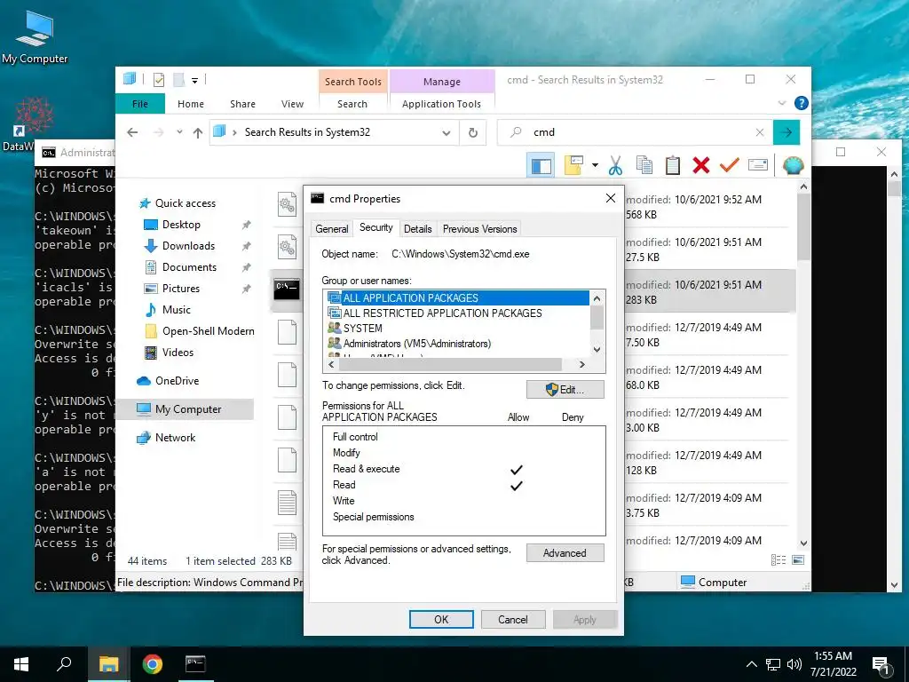Click the orange checkmark toolbar icon
Viewport: 909px width, 682px height.
click(730, 165)
